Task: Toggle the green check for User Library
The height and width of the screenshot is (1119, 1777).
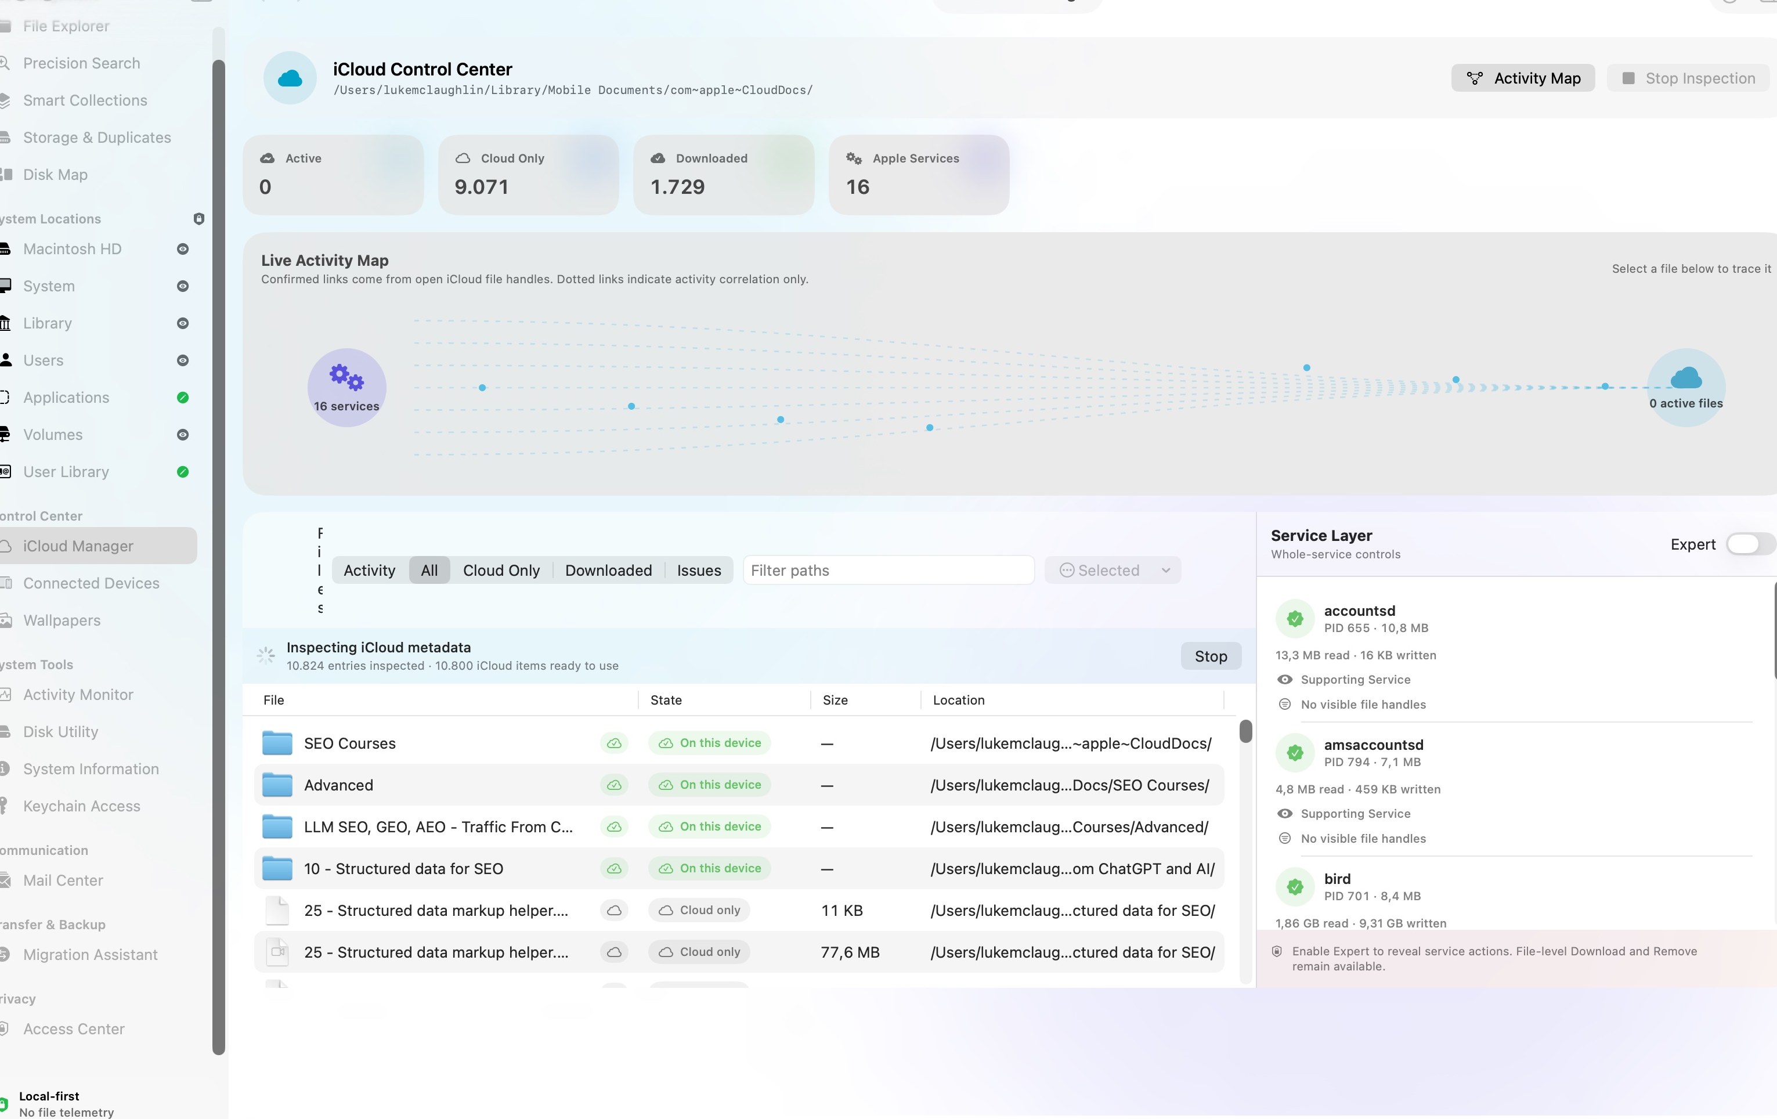Action: click(x=183, y=472)
